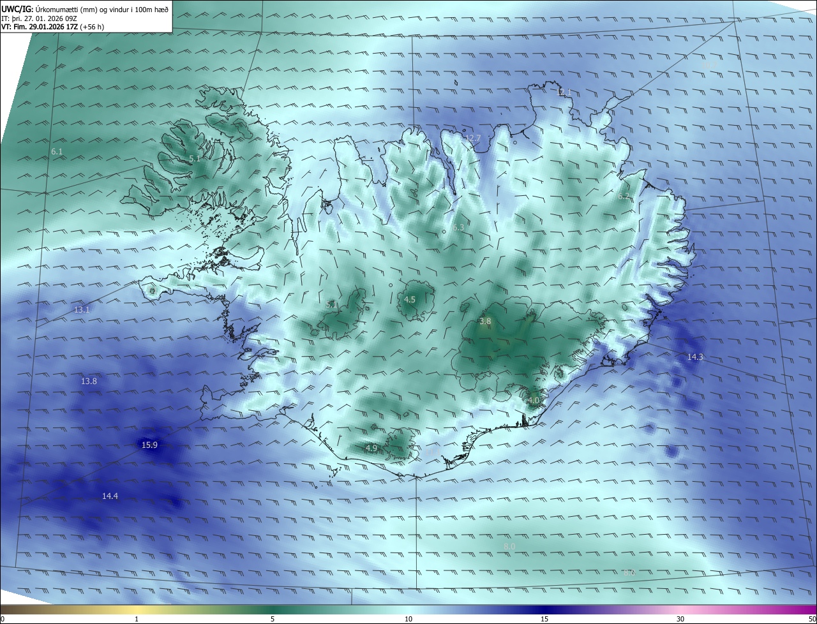Click the '10' tick on the color scale
The width and height of the screenshot is (817, 624).
pyautogui.click(x=408, y=619)
